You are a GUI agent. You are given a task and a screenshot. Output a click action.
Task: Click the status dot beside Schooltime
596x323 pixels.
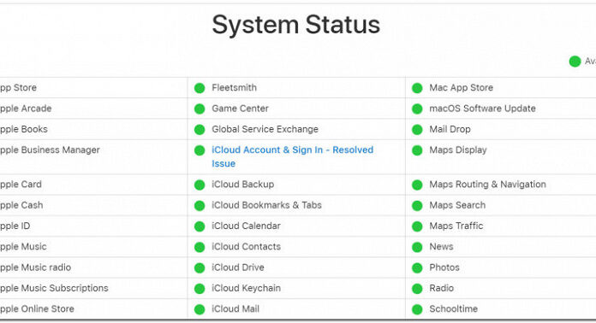417,309
